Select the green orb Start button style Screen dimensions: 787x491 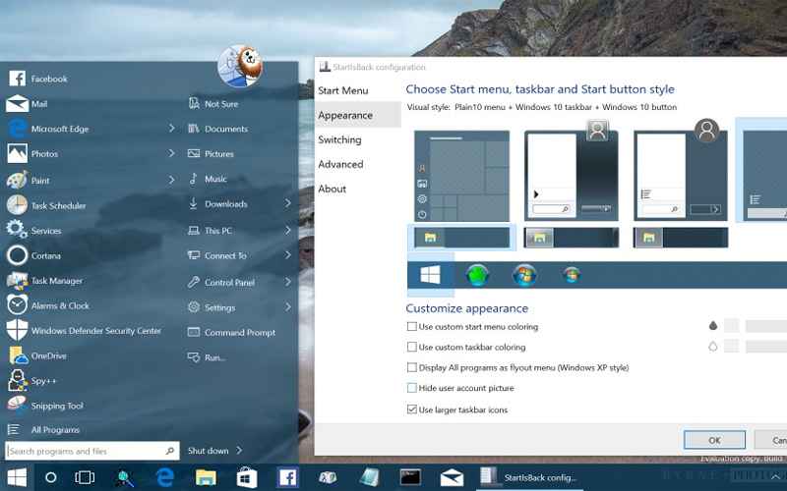[x=477, y=275]
